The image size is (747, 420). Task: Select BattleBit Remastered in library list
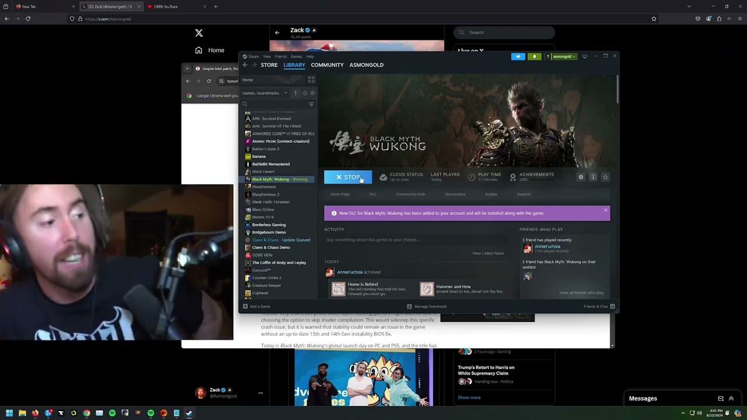tap(271, 164)
